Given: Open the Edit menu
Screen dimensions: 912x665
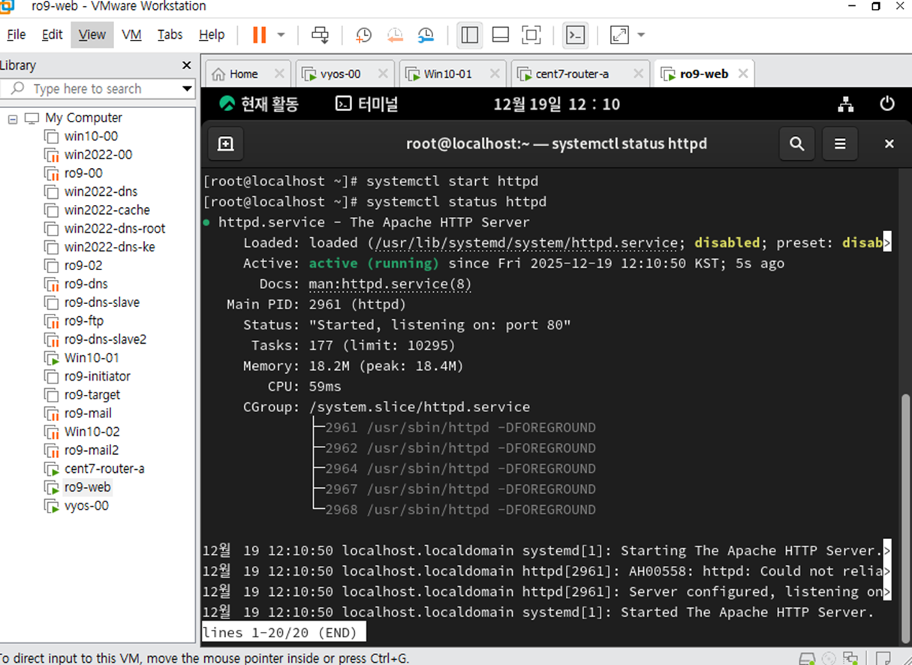Looking at the screenshot, I should [52, 35].
